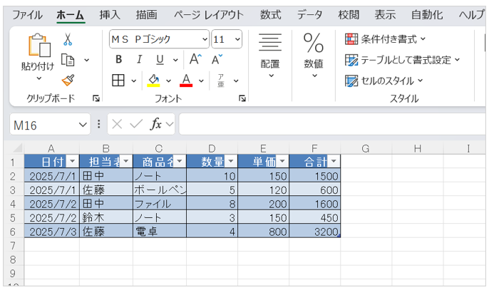Image resolution: width=489 pixels, height=290 pixels.
Task: Open the 商品名 column filter button
Action: (180, 161)
